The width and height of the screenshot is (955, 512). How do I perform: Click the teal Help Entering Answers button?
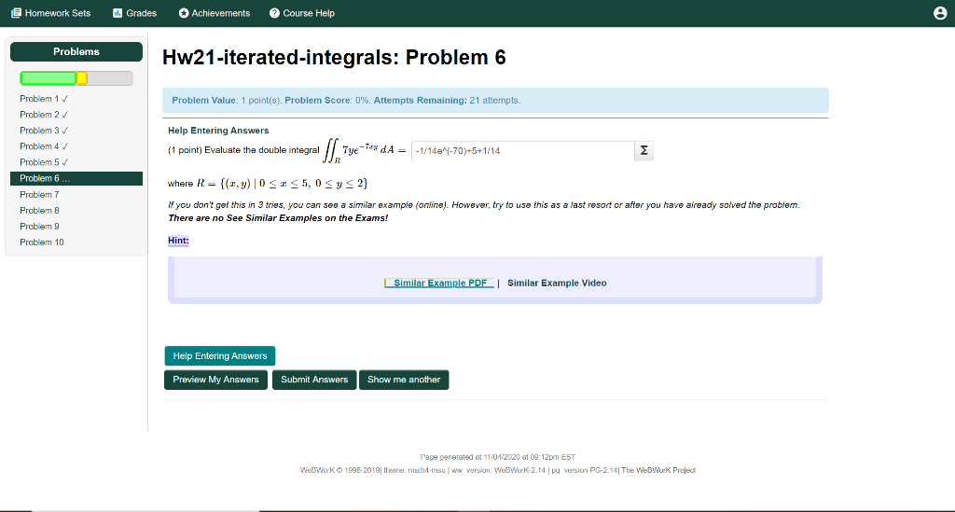(x=220, y=355)
